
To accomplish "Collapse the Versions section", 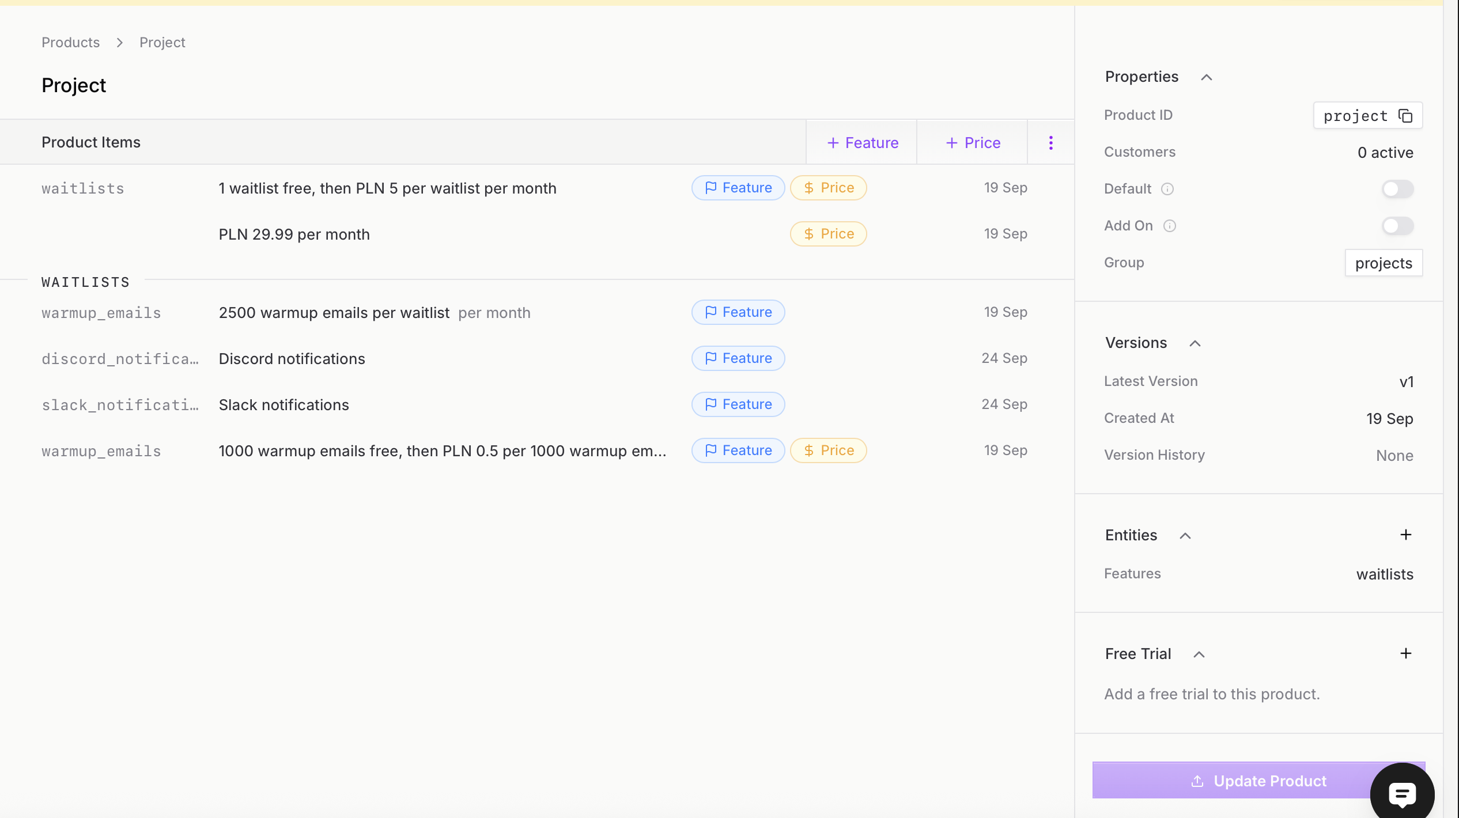I will pos(1195,343).
